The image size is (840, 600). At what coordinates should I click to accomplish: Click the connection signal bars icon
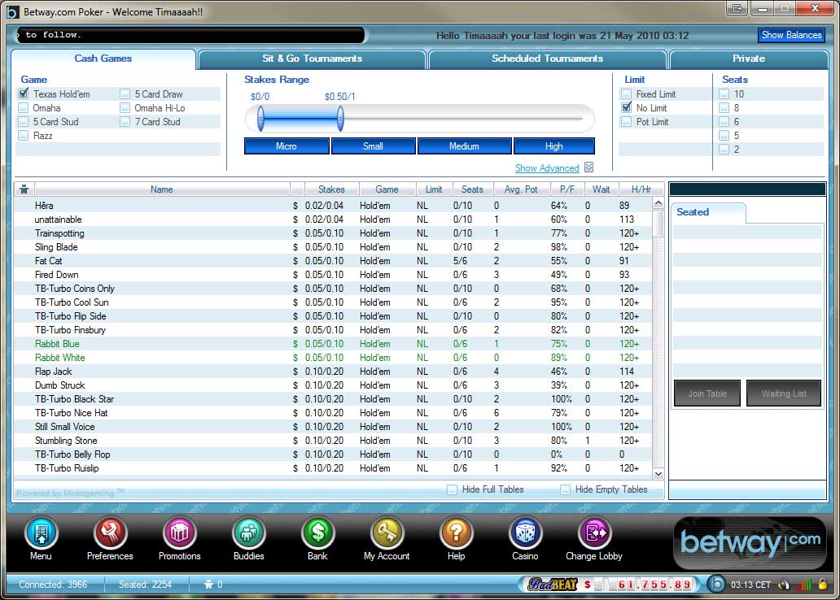point(803,585)
